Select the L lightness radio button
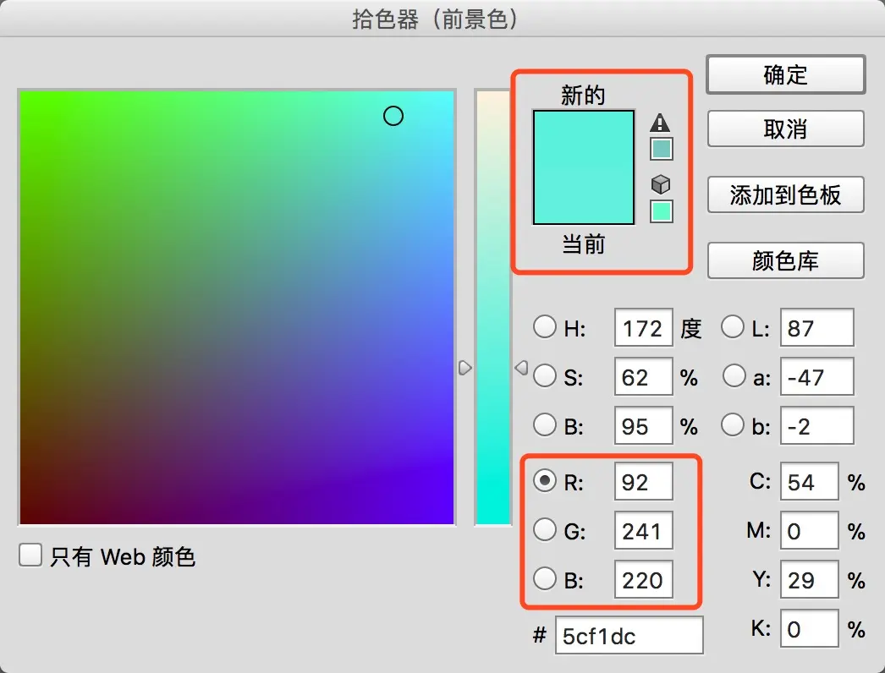The height and width of the screenshot is (673, 885). pos(733,326)
